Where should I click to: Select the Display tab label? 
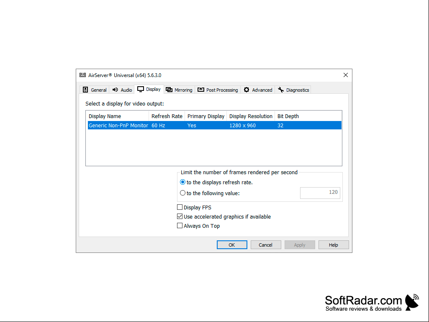pos(153,89)
